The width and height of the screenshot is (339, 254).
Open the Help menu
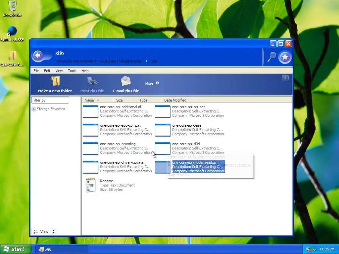(x=85, y=71)
